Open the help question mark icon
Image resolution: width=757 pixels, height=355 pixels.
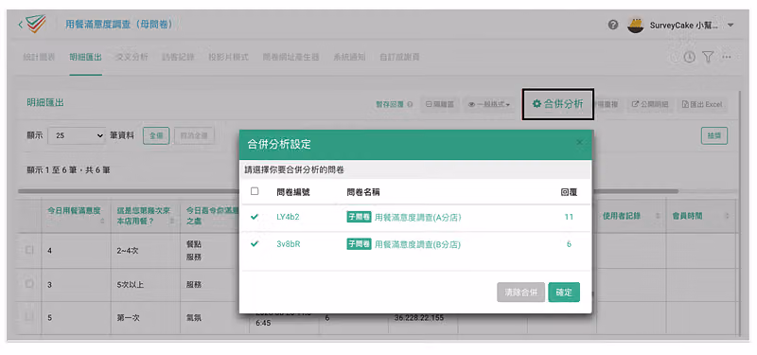[x=613, y=25]
